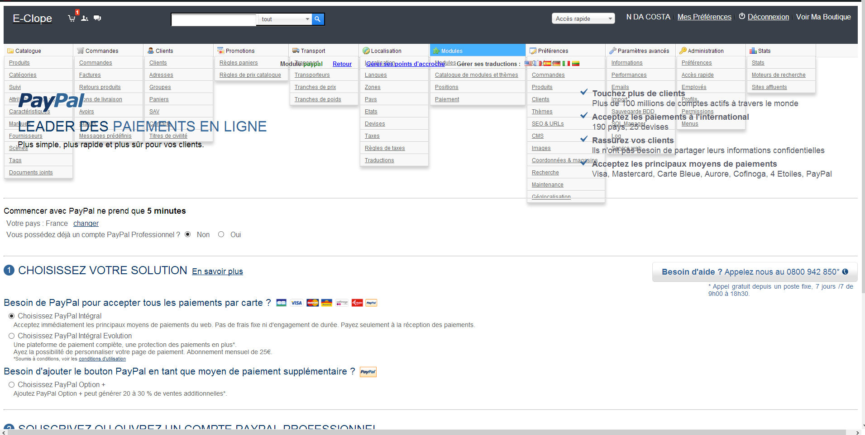
Task: Open the Promotions menu tab
Action: pyautogui.click(x=251, y=51)
